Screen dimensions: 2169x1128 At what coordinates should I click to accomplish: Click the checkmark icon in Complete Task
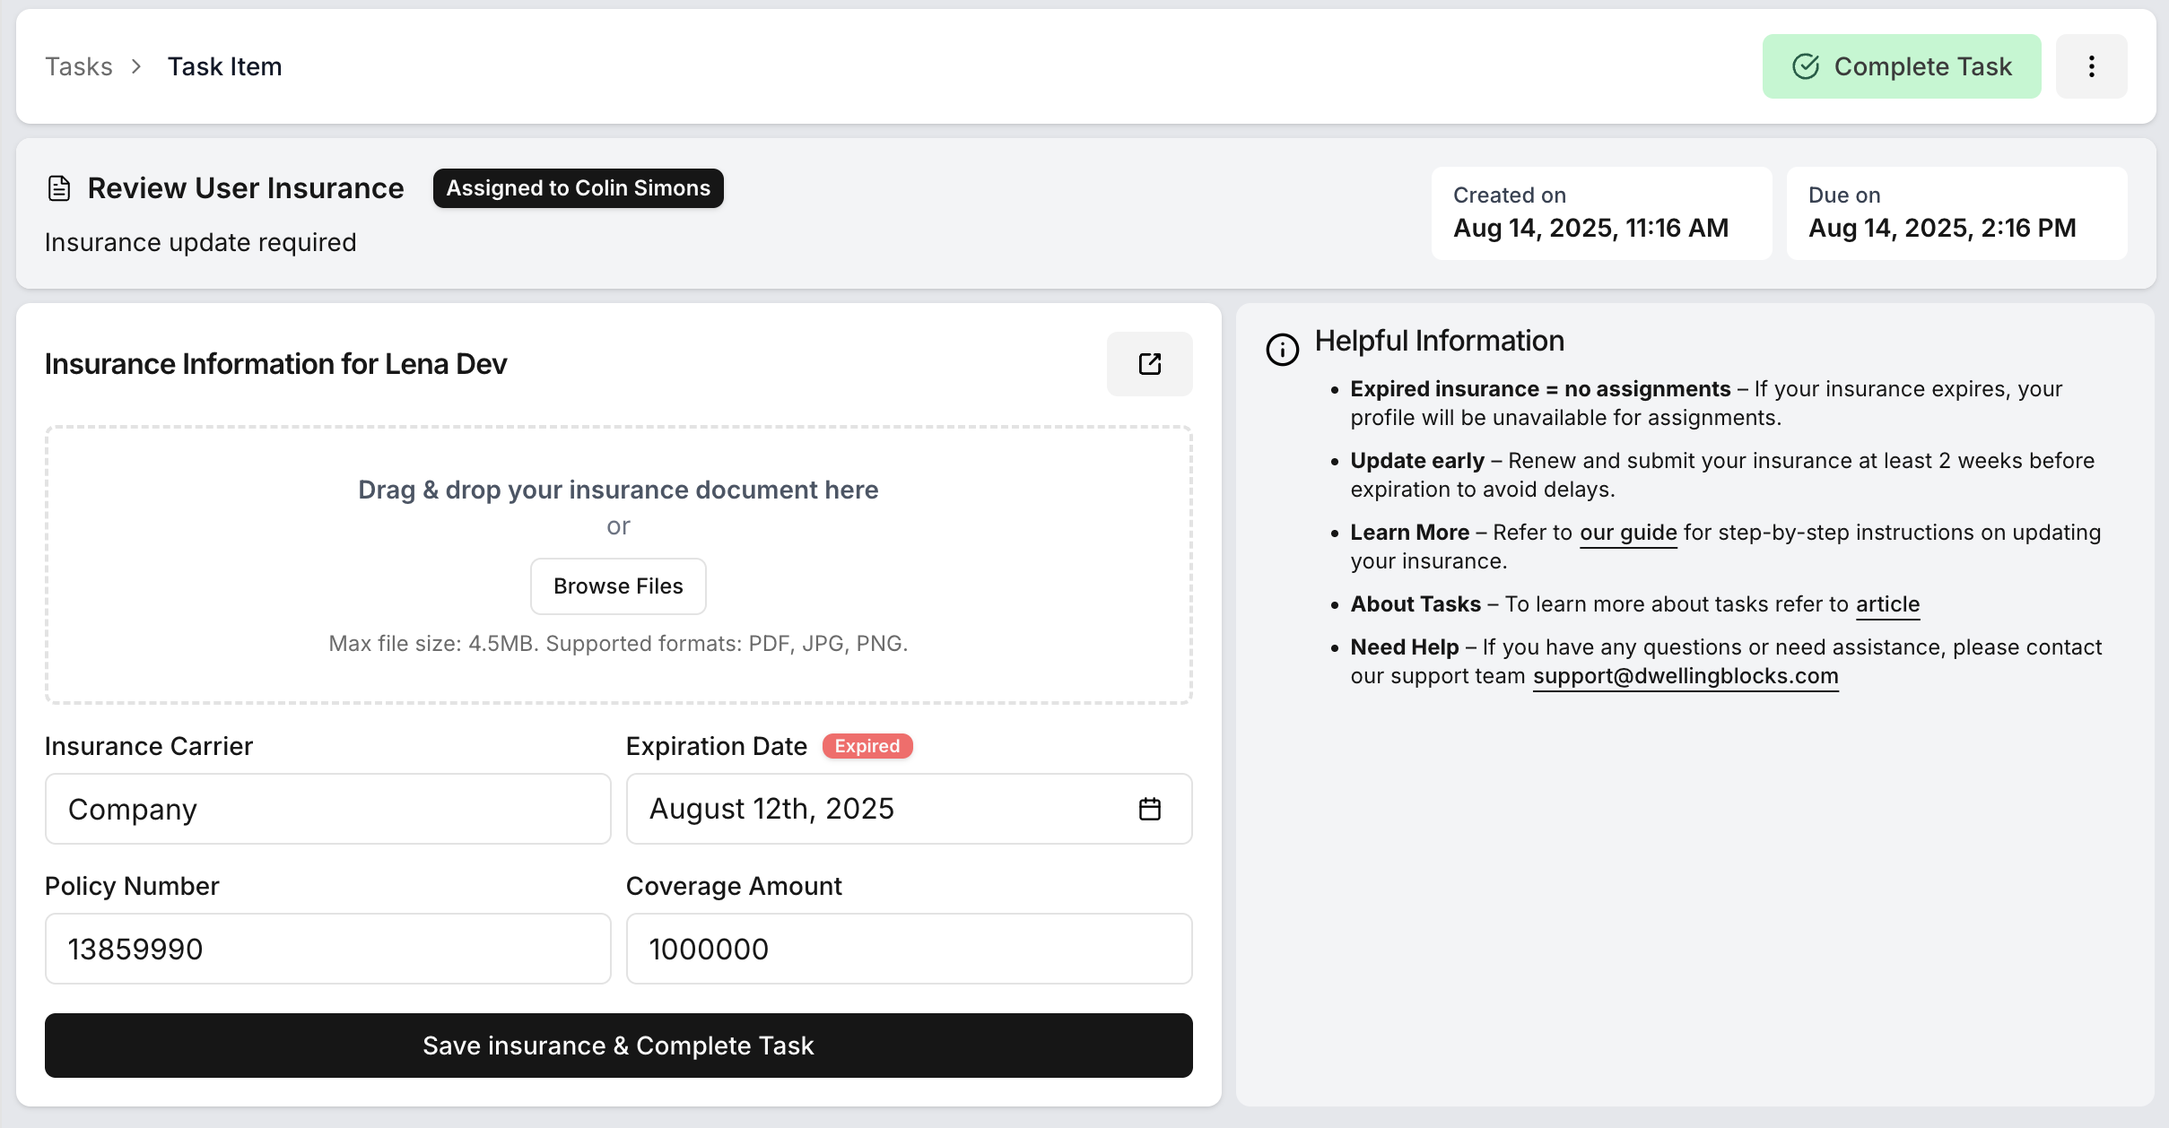[1805, 66]
